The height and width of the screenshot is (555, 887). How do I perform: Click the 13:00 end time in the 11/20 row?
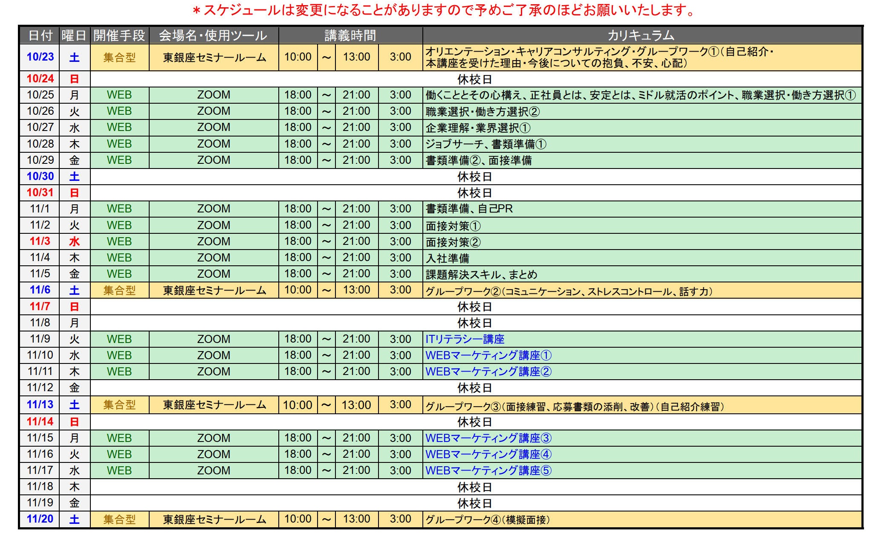point(357,519)
